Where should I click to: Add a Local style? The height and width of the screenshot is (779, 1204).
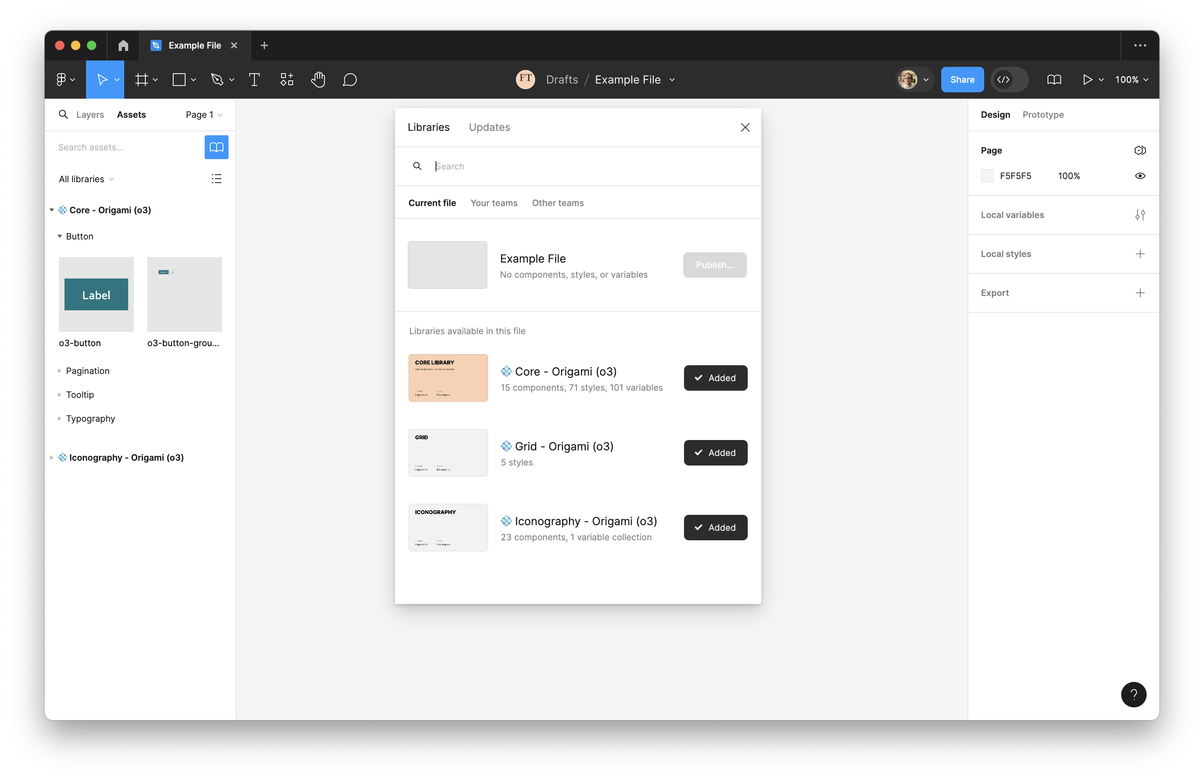[x=1140, y=254]
